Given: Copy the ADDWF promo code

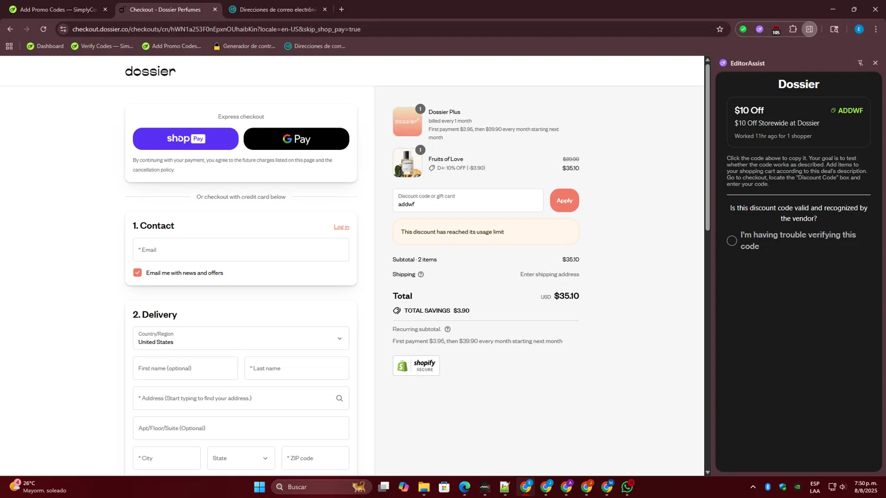Looking at the screenshot, I should point(846,110).
